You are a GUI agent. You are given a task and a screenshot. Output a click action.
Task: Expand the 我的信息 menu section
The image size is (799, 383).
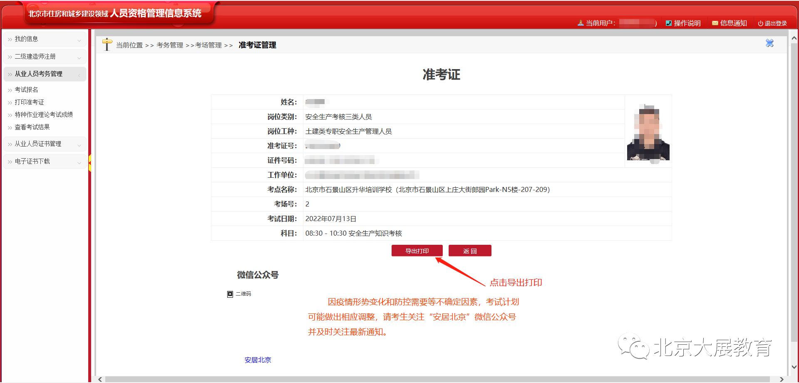coord(45,39)
